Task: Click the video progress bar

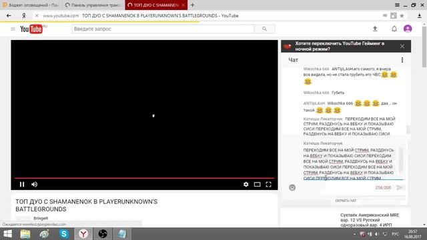Action: 144,178
